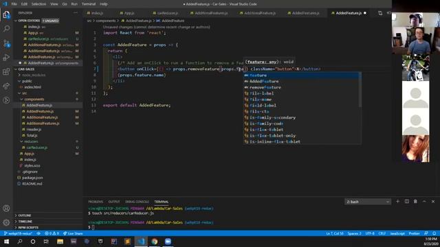Open README.md in the file tree
The height and width of the screenshot is (247, 440).
tap(32, 184)
